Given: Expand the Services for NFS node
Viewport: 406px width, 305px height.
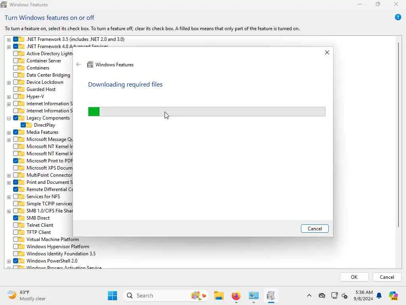Looking at the screenshot, I should click(x=9, y=197).
